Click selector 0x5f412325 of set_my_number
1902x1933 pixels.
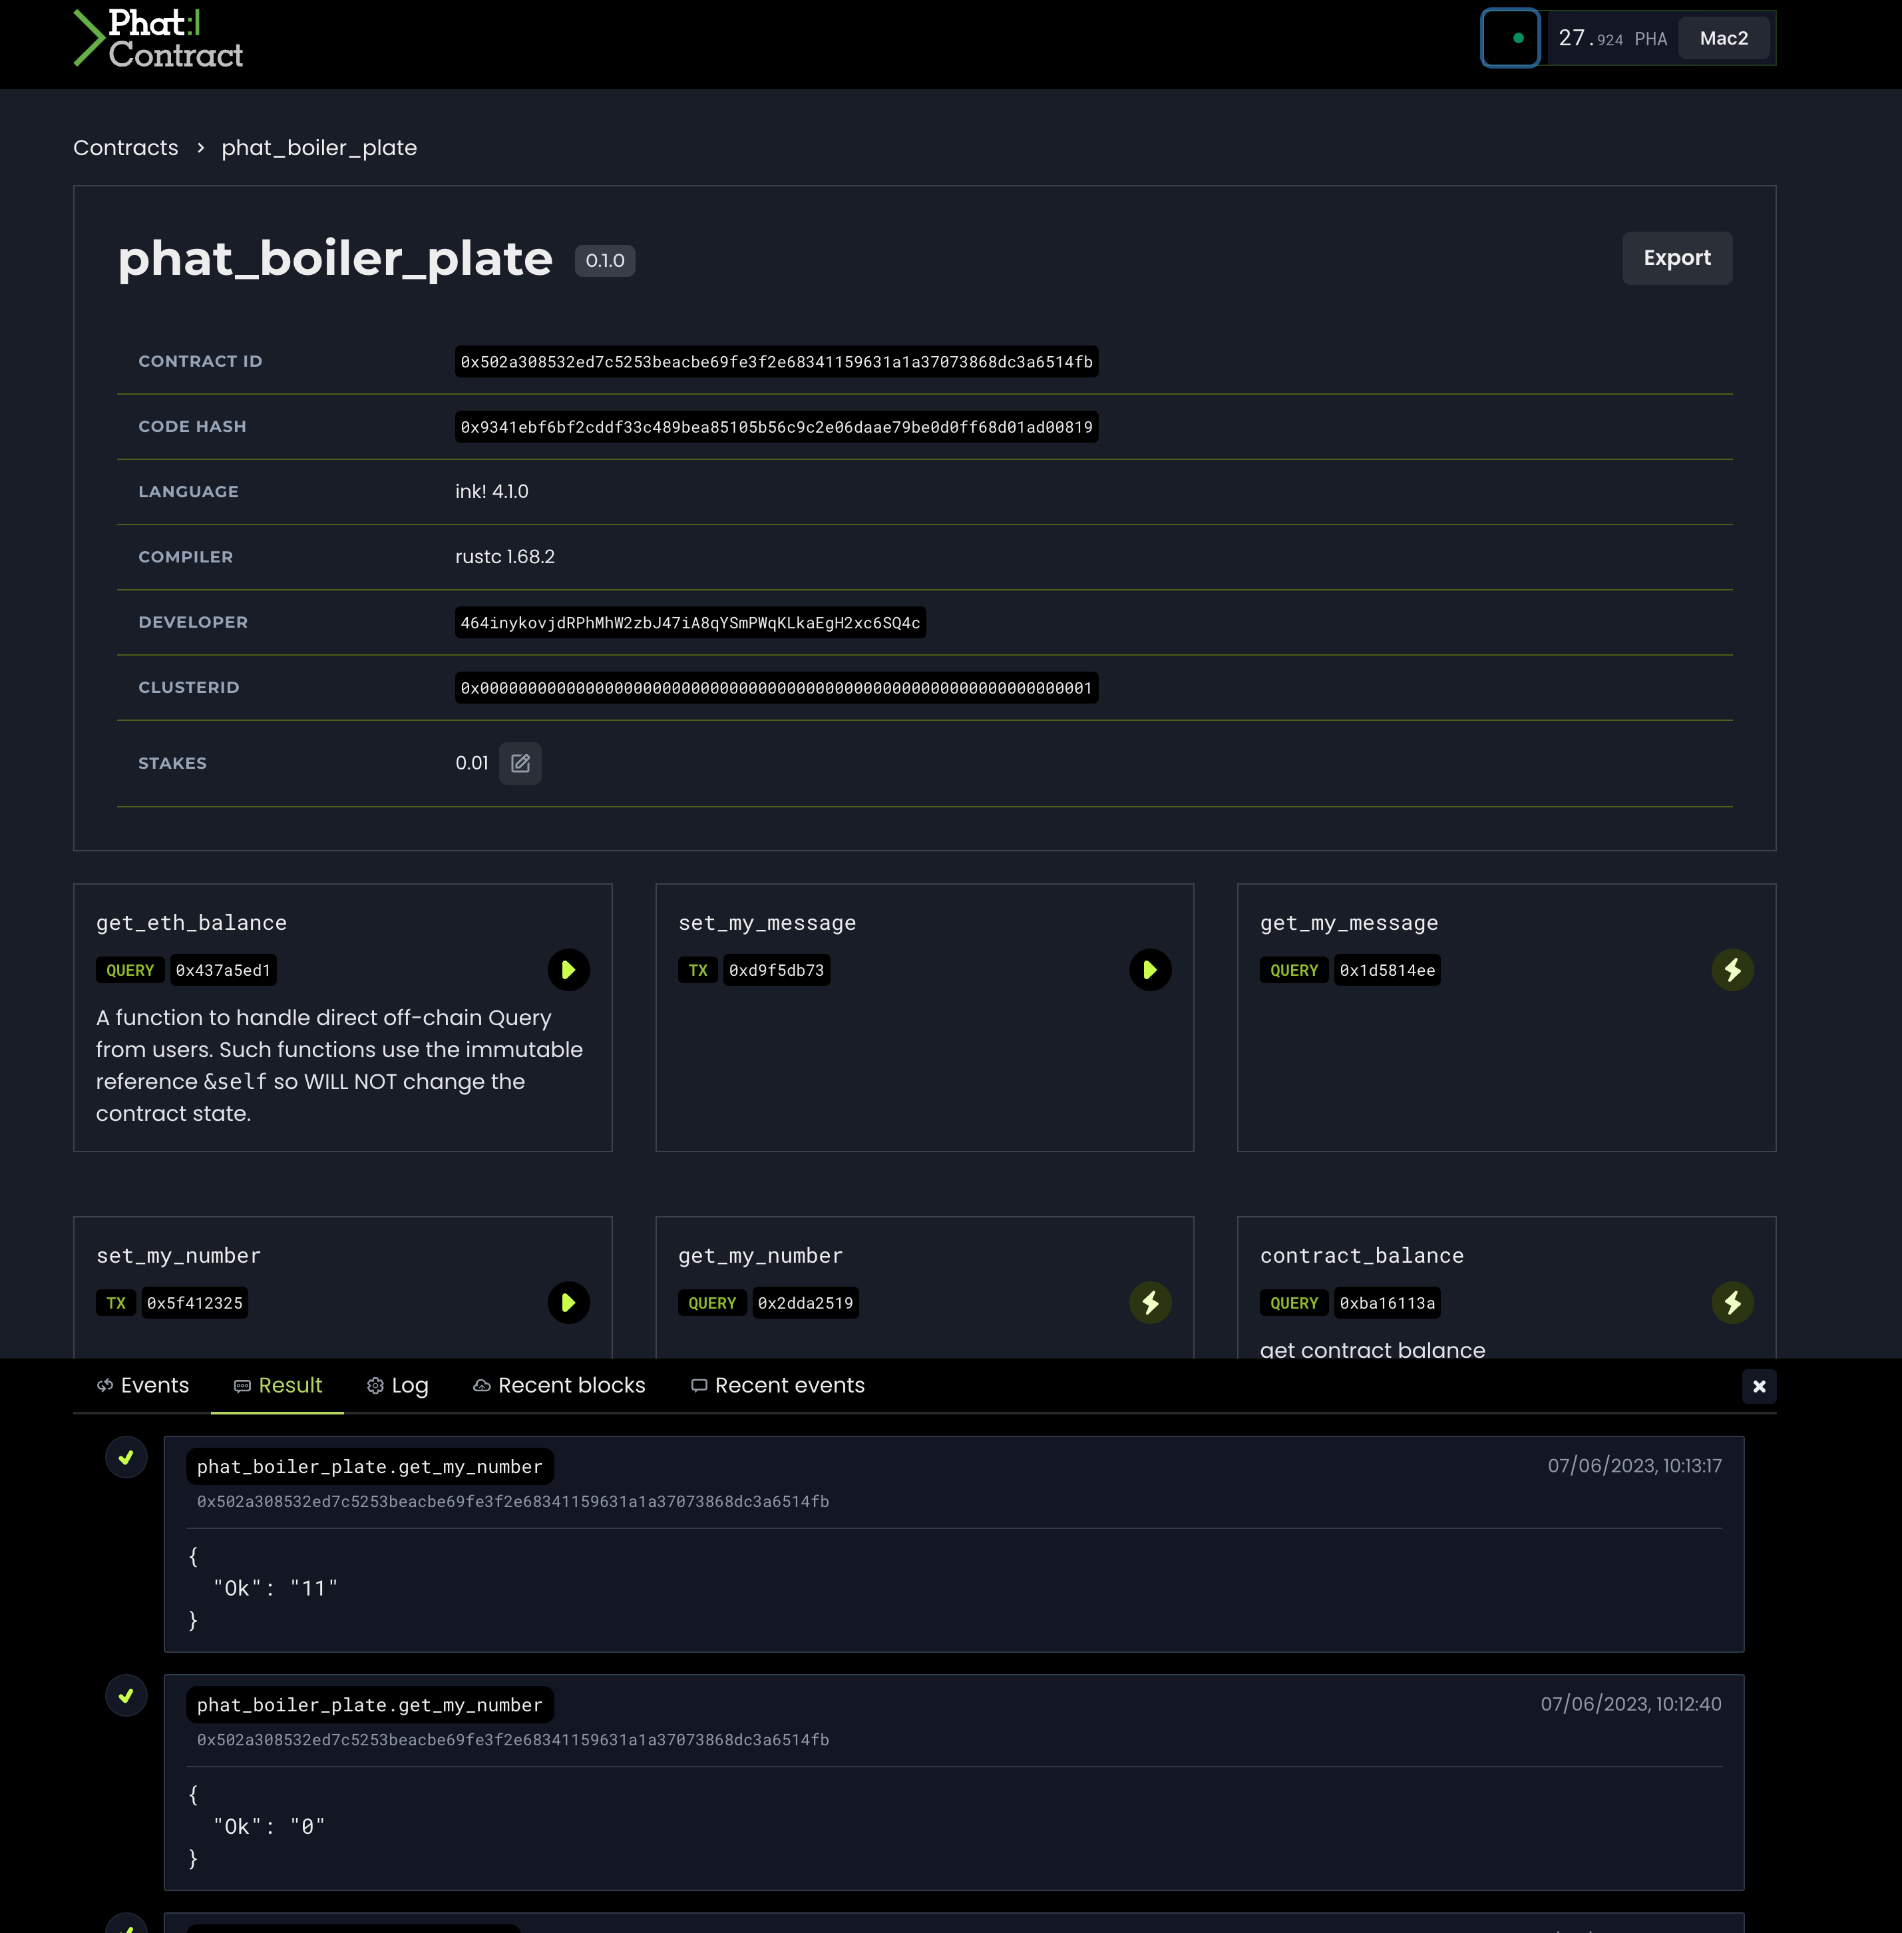tap(195, 1303)
